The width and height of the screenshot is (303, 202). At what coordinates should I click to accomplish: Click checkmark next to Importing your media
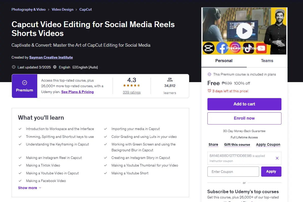point(105,129)
